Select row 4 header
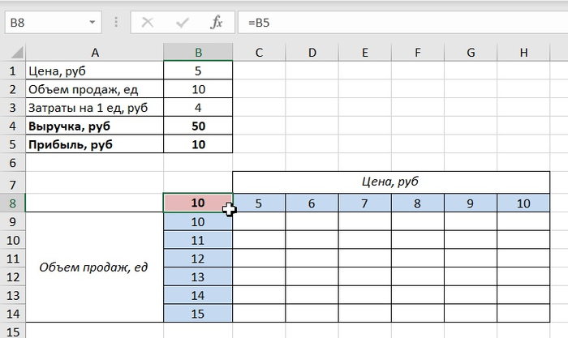Image resolution: width=568 pixels, height=338 pixels. pyautogui.click(x=13, y=126)
